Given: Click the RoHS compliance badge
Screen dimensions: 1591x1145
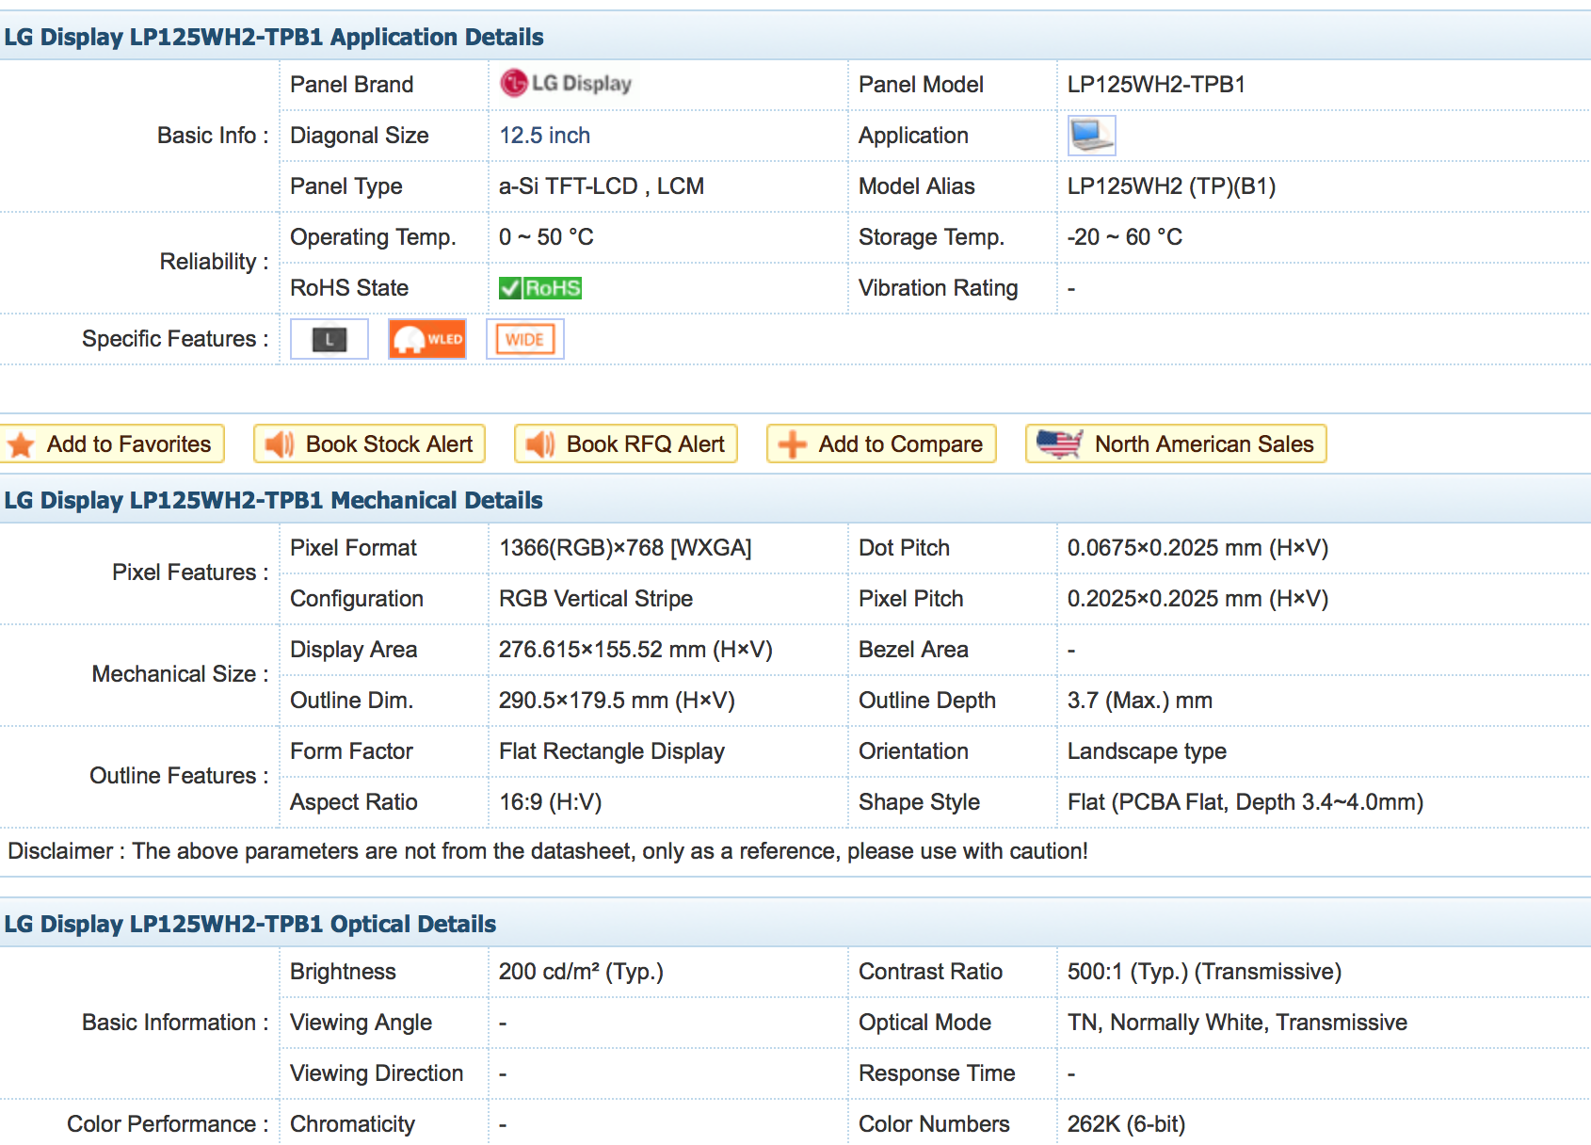Looking at the screenshot, I should (x=540, y=288).
